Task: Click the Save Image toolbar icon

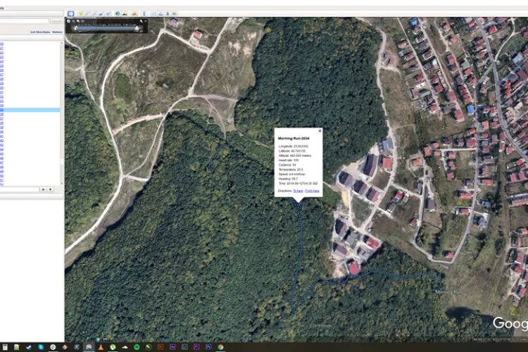Action: pyautogui.click(x=168, y=13)
